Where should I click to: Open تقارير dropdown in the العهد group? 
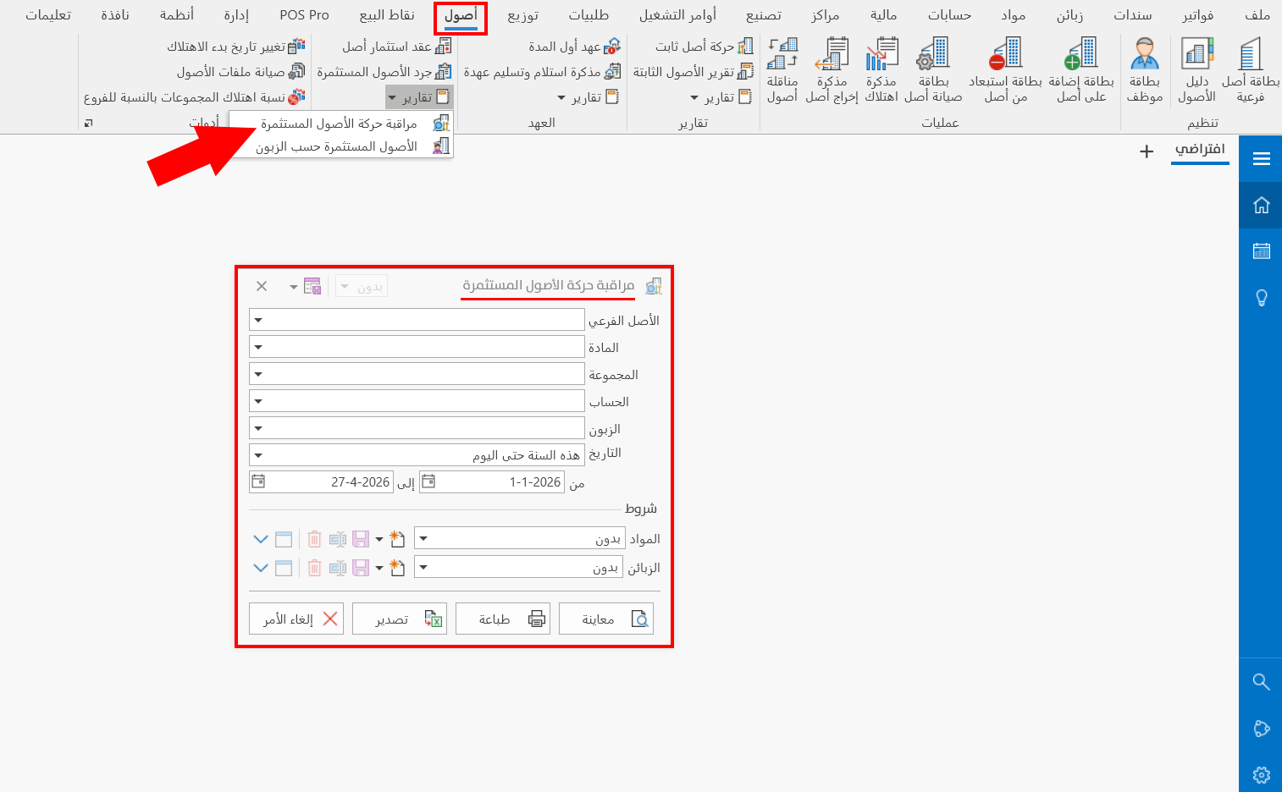coord(589,97)
